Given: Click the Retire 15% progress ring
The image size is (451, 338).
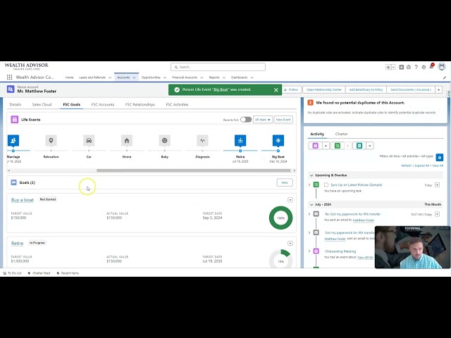Looking at the screenshot, I should tap(280, 258).
